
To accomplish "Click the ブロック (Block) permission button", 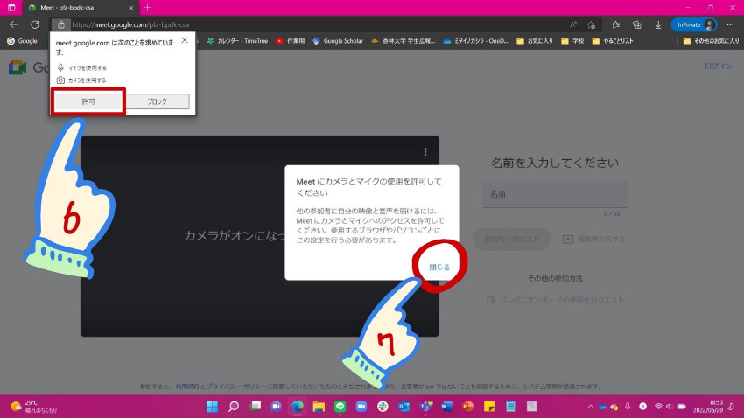I will click(x=157, y=101).
